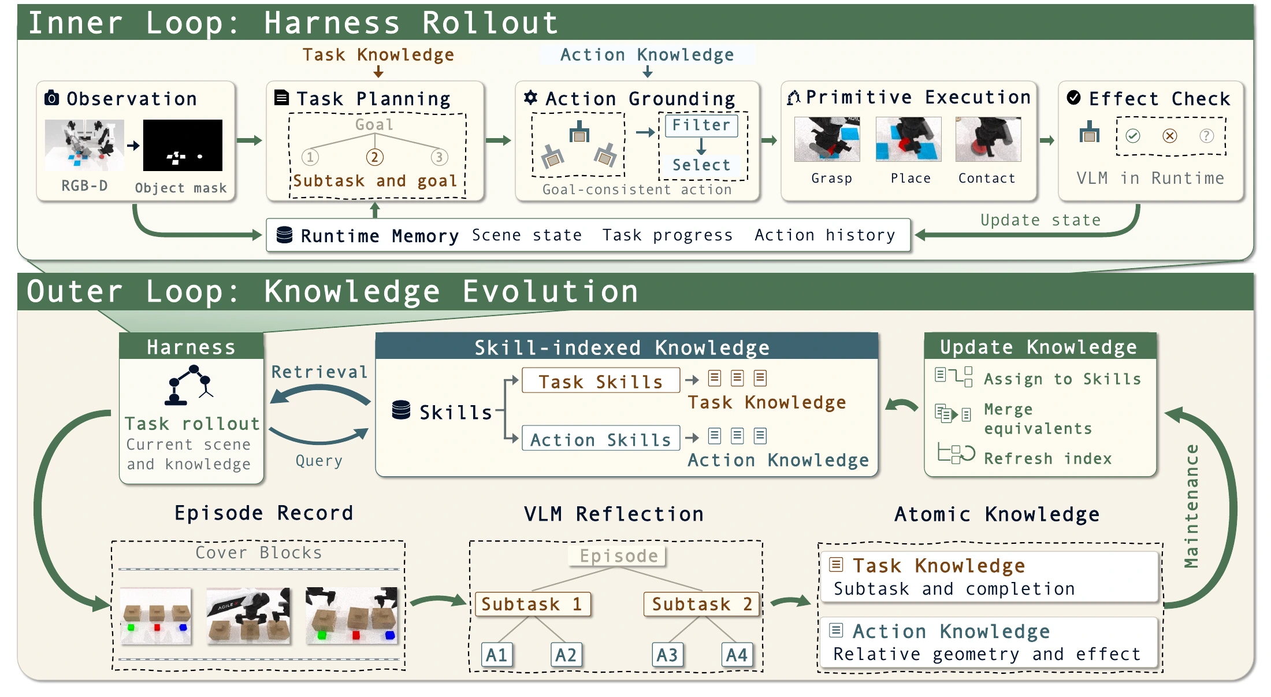
Task: Click the upright gripper in Action Grounding
Action: (579, 132)
